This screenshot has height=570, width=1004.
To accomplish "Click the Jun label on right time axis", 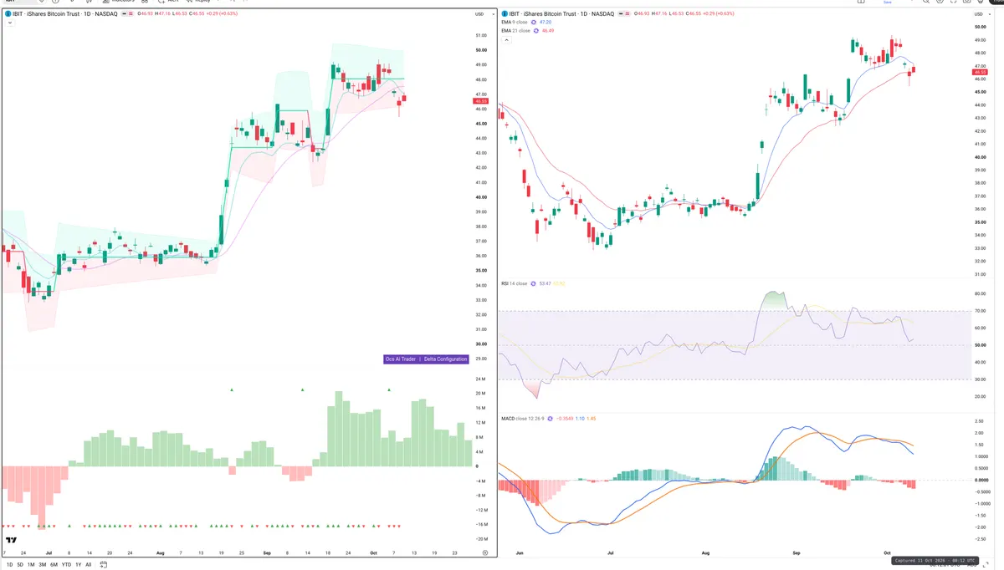I will [520, 553].
